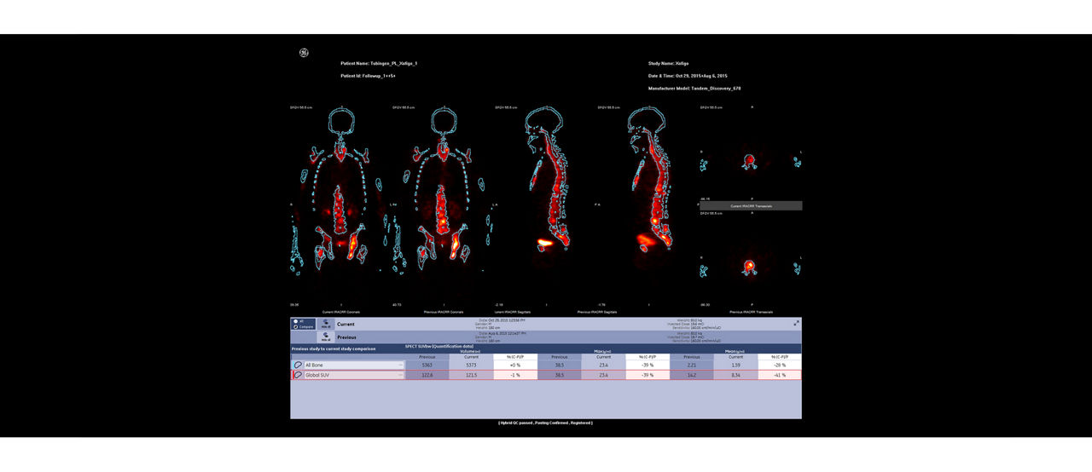Click the Global SUV ROI icon
Screen dimensions: 1092x472
click(x=298, y=375)
